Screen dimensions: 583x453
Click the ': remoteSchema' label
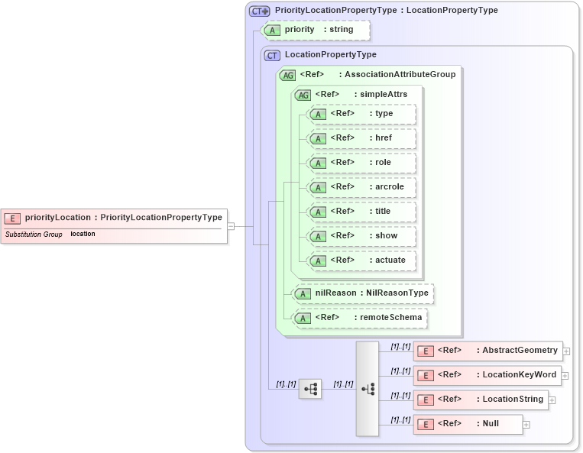point(388,317)
